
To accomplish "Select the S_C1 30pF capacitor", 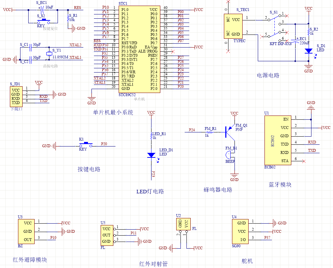I will click(x=30, y=48).
